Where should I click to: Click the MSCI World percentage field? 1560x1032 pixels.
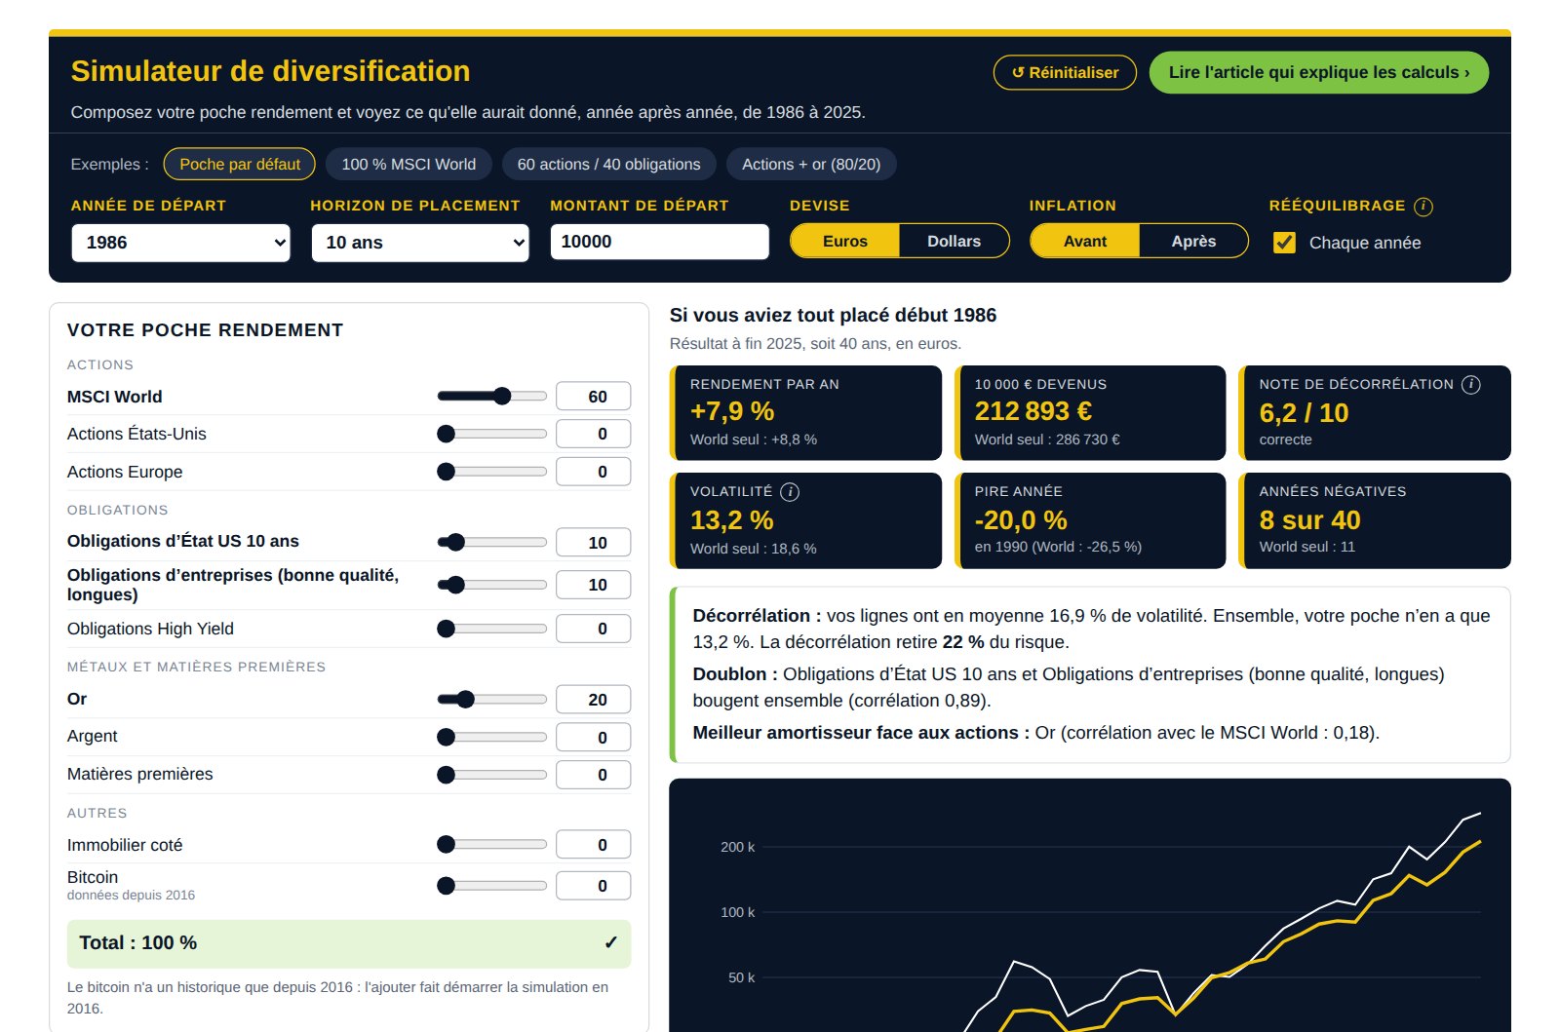(593, 397)
